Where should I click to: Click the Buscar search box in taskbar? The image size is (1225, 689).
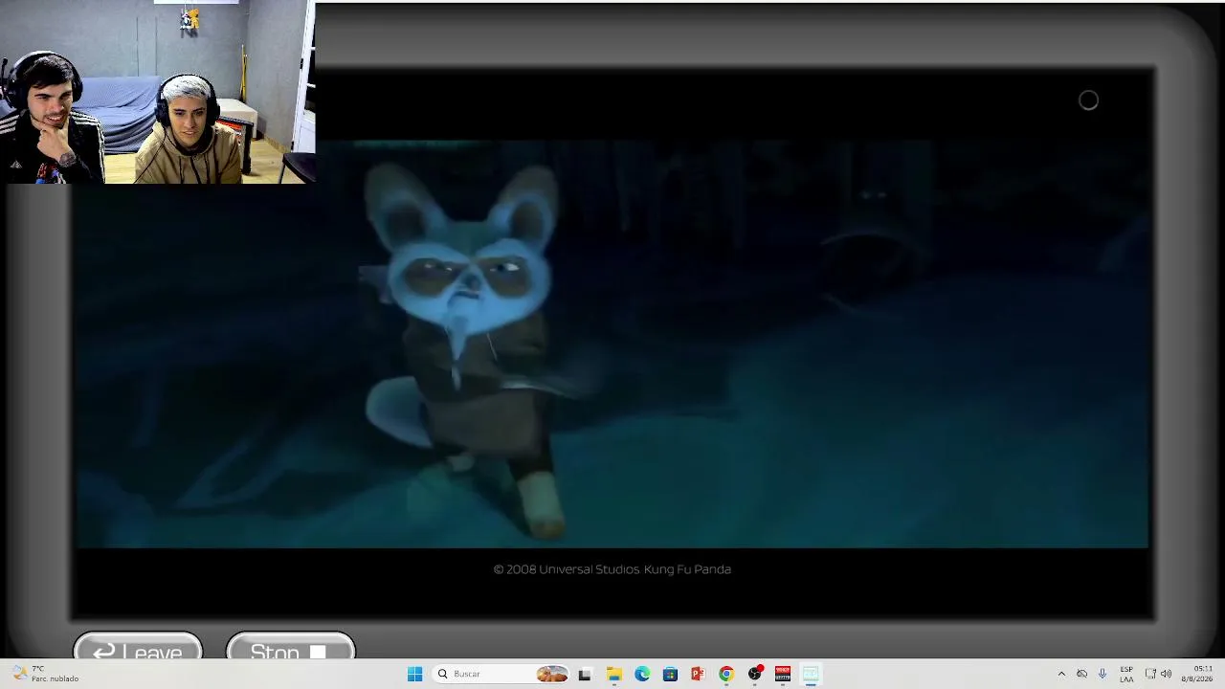pos(500,674)
